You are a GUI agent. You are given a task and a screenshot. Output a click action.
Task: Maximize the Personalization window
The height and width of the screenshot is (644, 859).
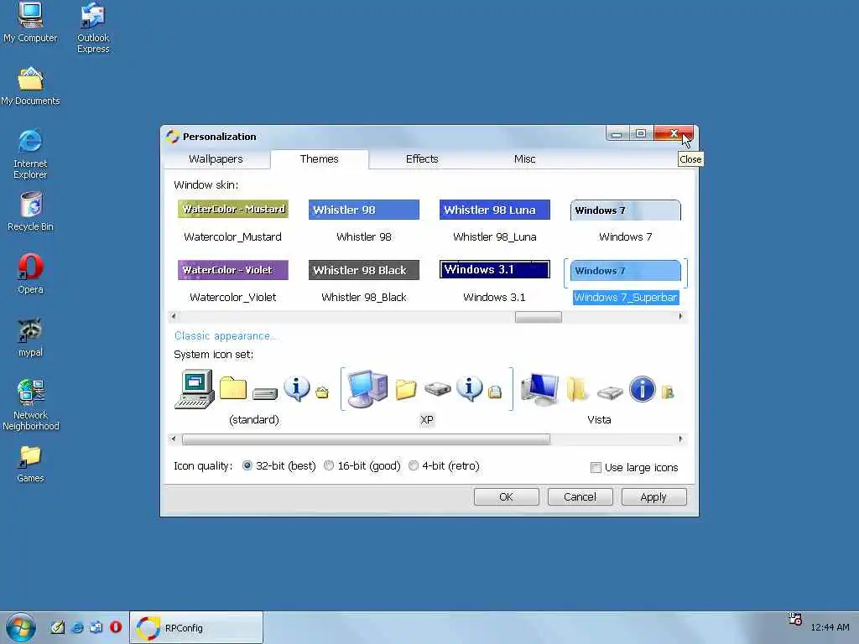641,133
